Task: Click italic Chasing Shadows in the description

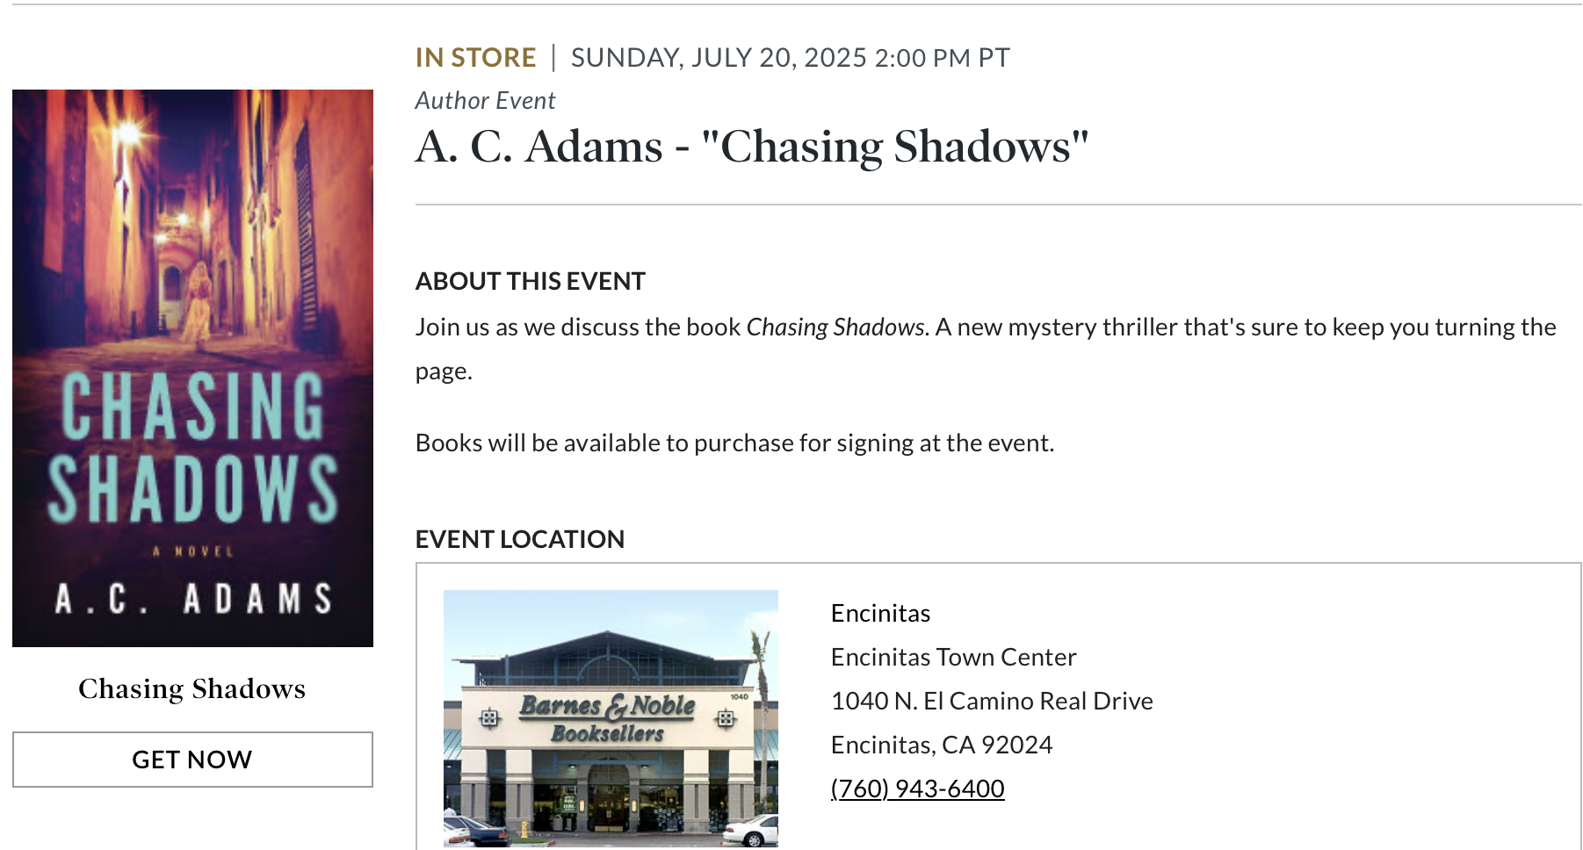Action: 837,327
